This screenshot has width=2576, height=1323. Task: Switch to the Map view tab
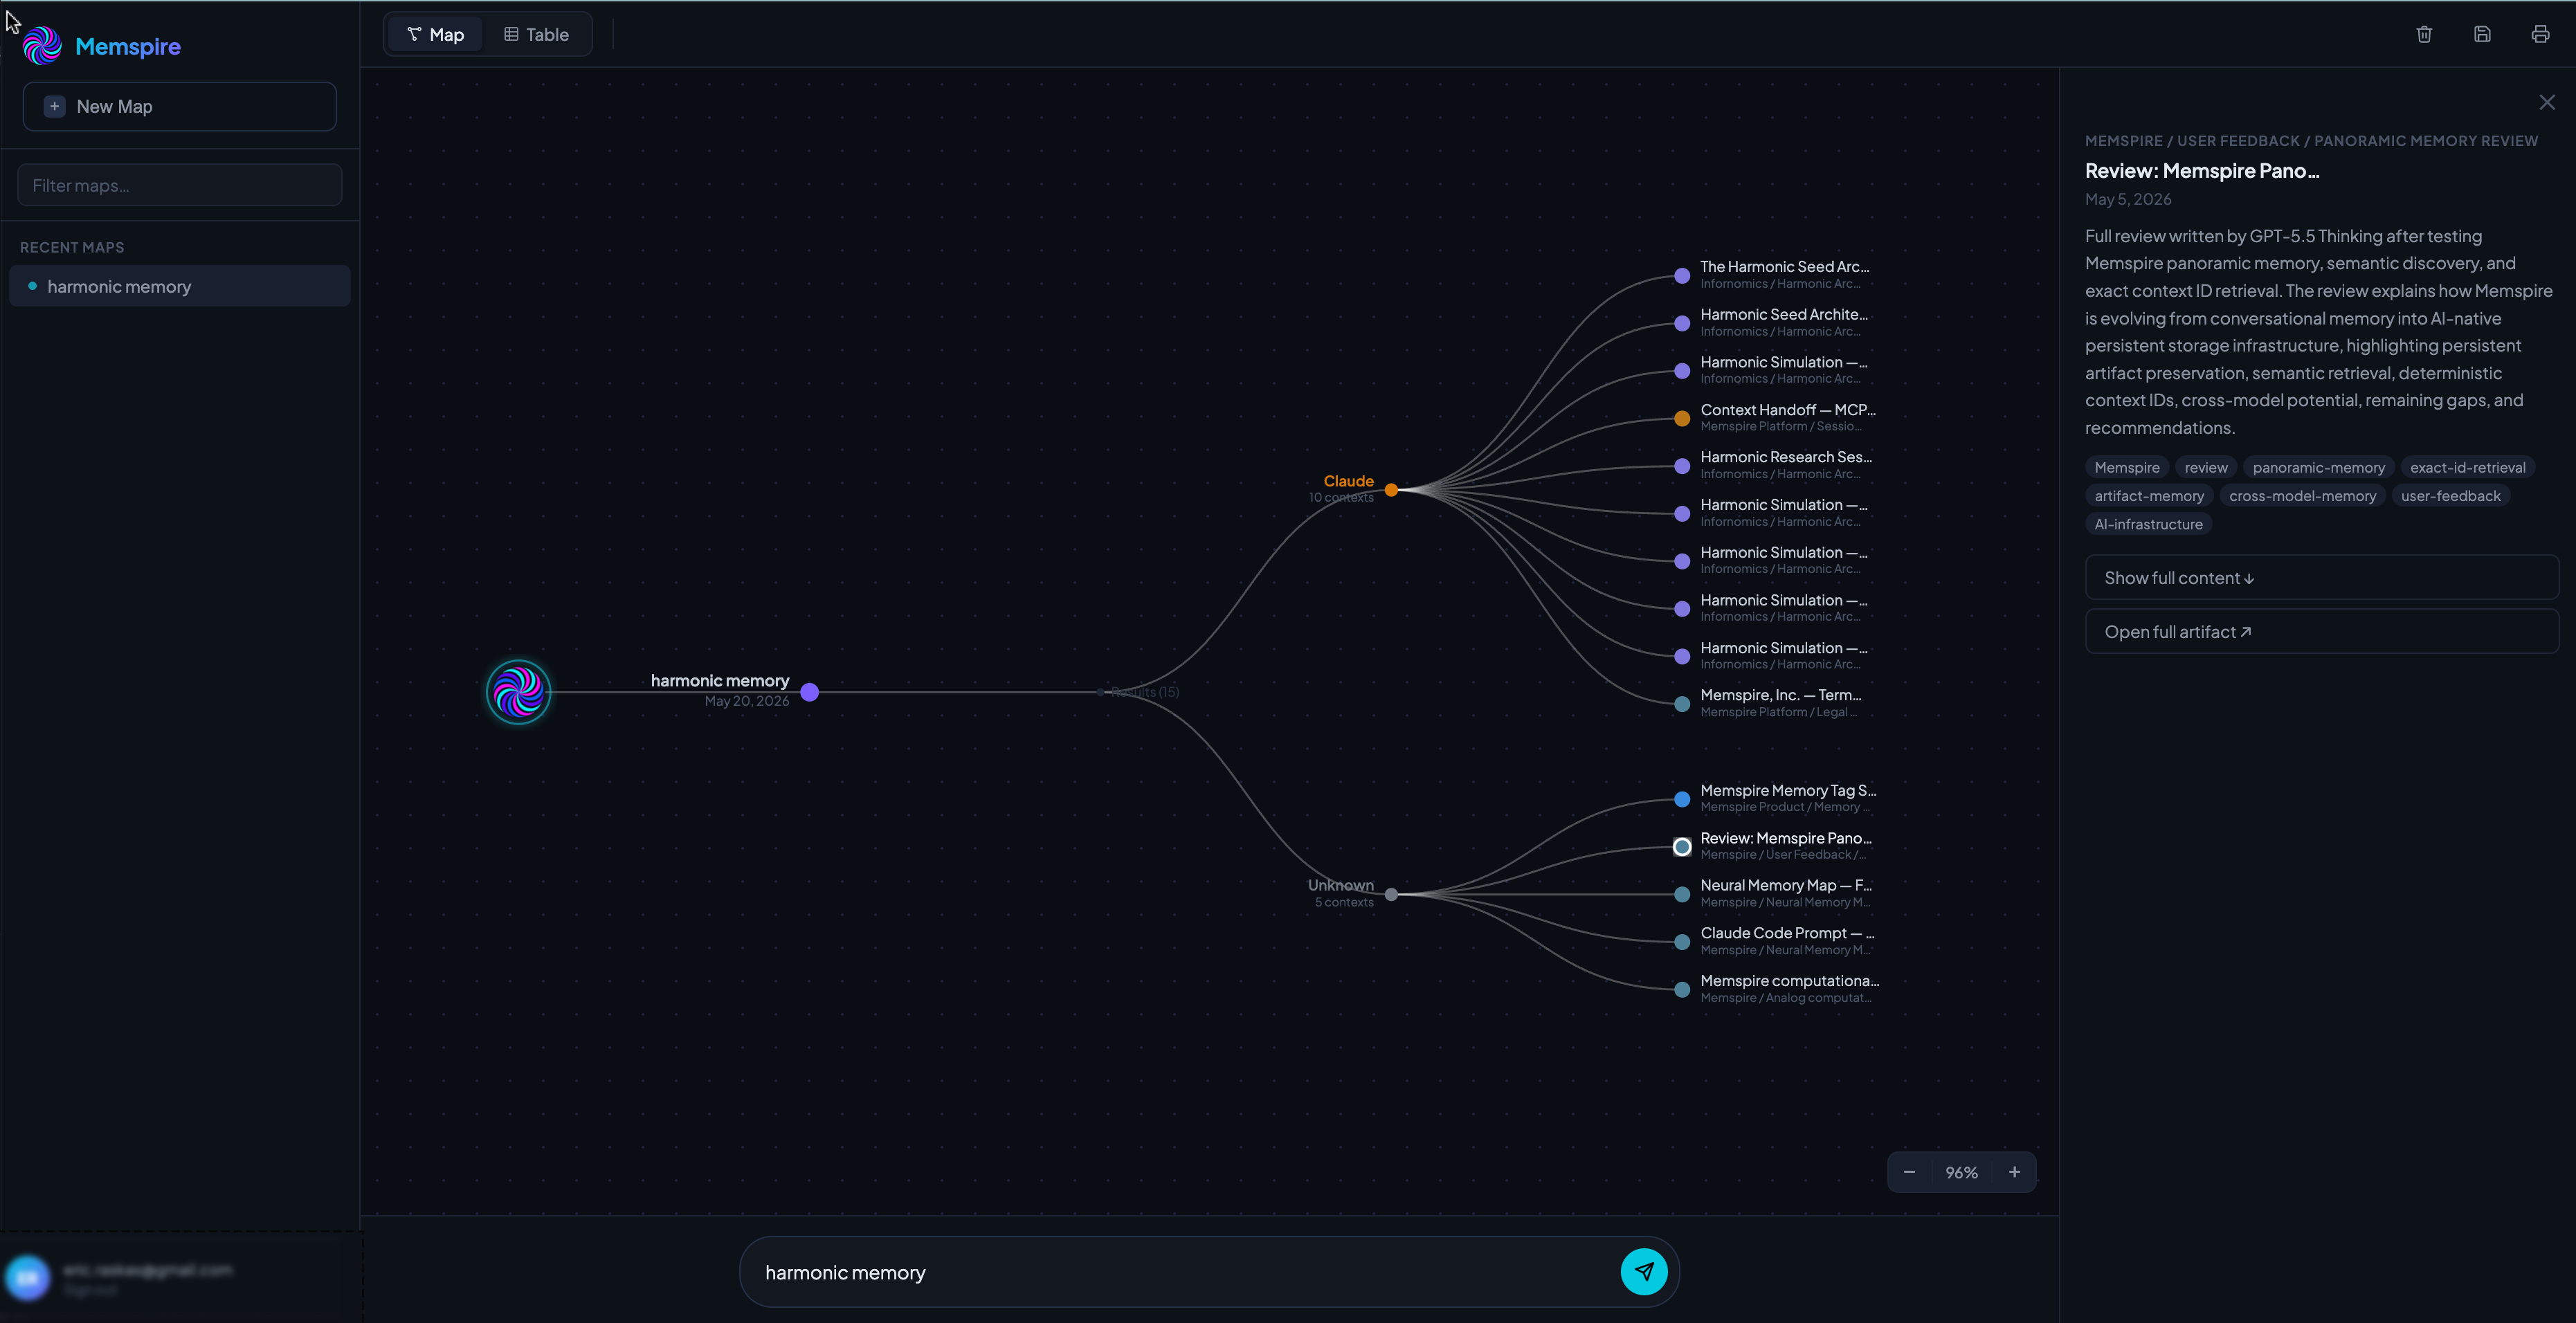[x=435, y=34]
